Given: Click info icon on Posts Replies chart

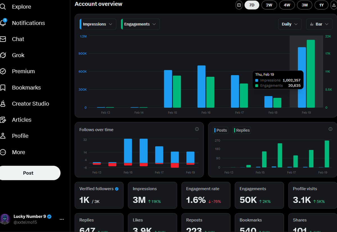Looking at the screenshot, I should point(330,129).
